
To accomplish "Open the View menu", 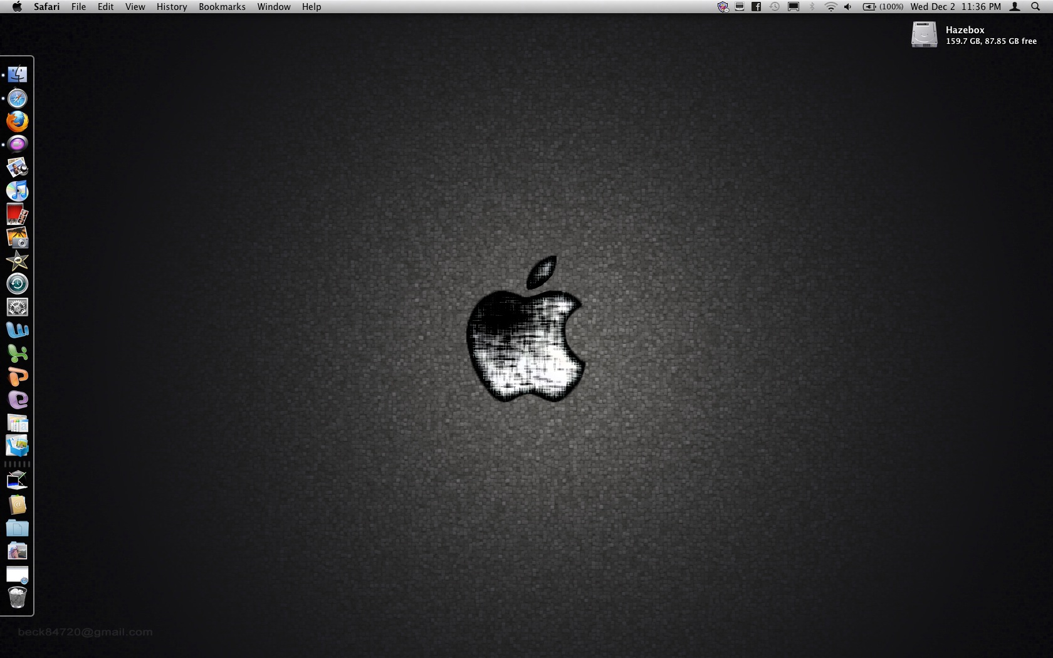I will [135, 6].
